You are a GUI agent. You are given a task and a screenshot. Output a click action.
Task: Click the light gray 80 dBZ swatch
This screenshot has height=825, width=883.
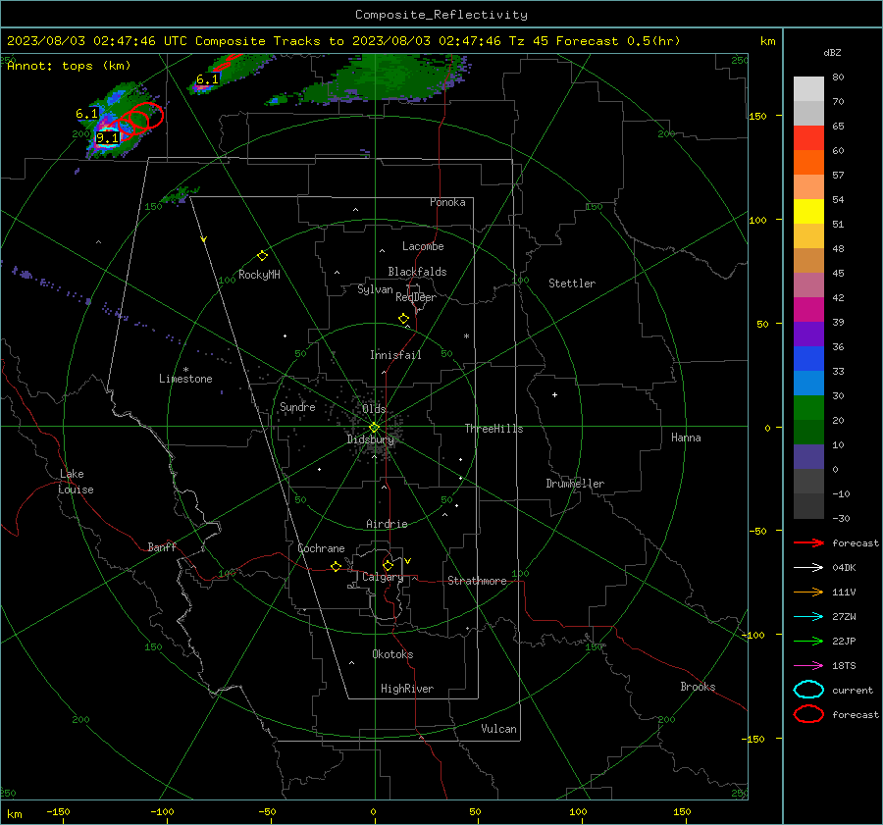pyautogui.click(x=808, y=88)
